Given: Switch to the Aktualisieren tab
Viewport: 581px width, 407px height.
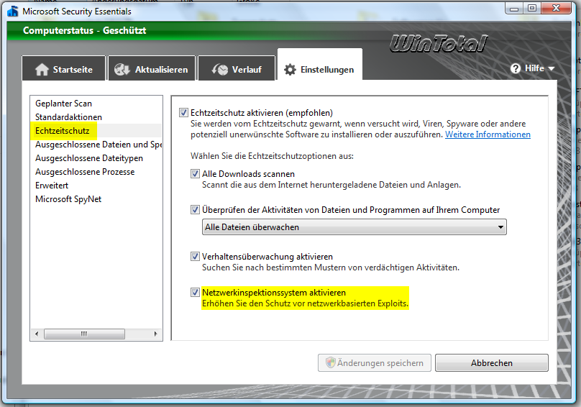Looking at the screenshot, I should 152,68.
